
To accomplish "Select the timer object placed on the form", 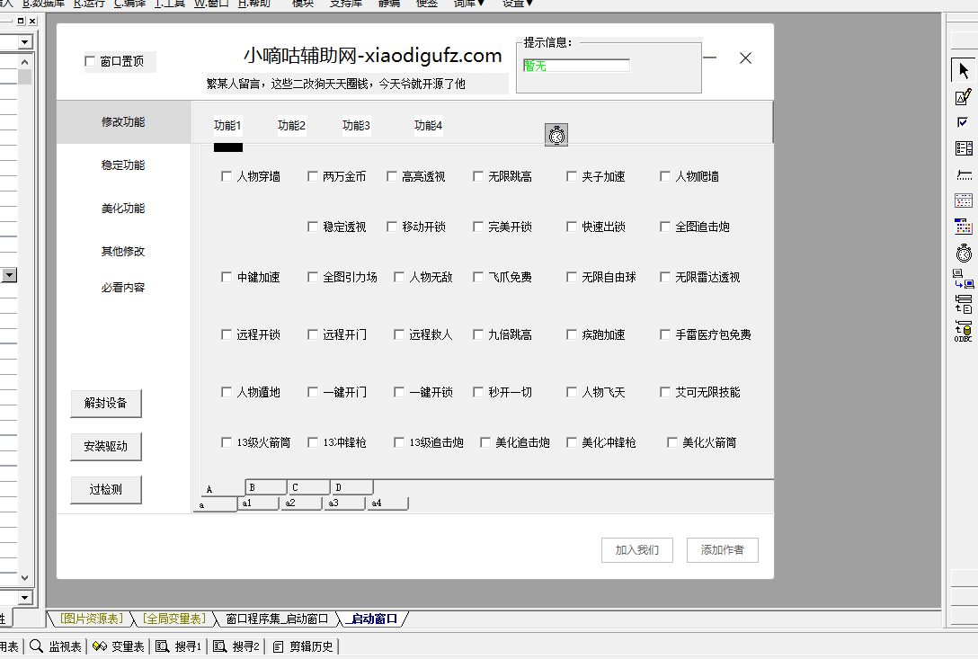I will (x=556, y=135).
